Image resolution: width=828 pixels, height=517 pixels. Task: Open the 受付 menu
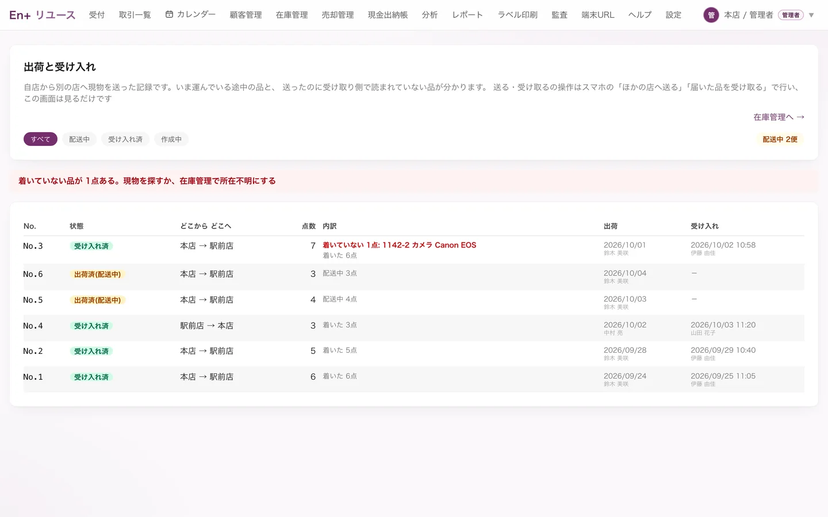tap(97, 15)
